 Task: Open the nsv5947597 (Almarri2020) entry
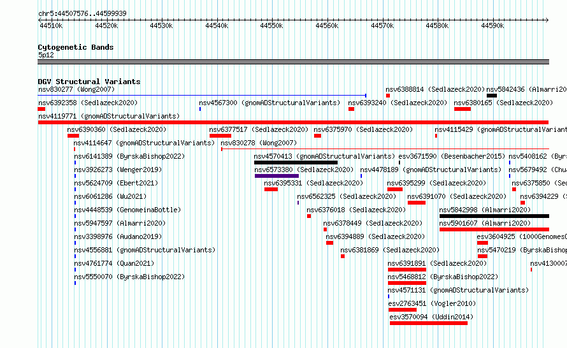tap(120, 223)
